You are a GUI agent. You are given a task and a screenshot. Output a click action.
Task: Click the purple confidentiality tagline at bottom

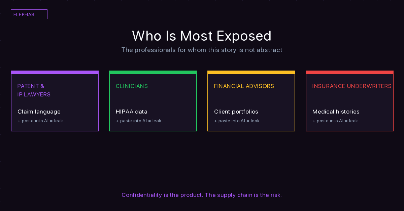pyautogui.click(x=202, y=195)
